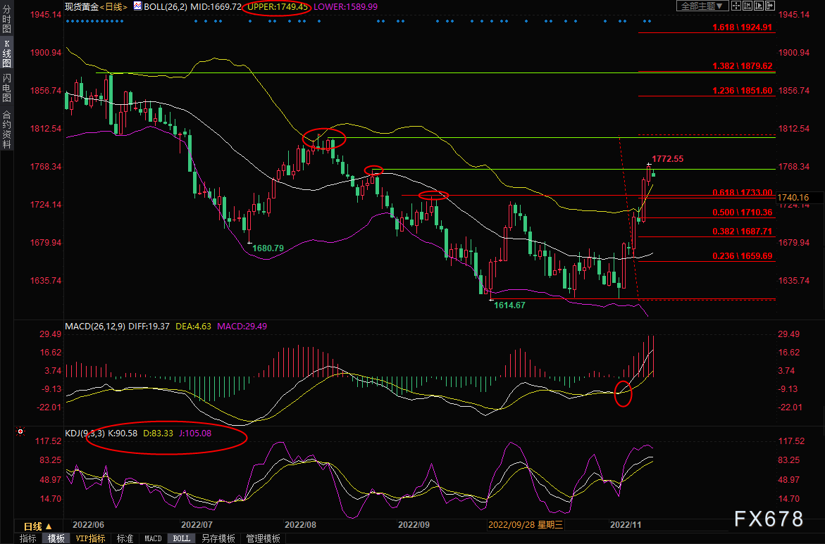
Task: Click the 管理模板 button
Action: [x=263, y=538]
